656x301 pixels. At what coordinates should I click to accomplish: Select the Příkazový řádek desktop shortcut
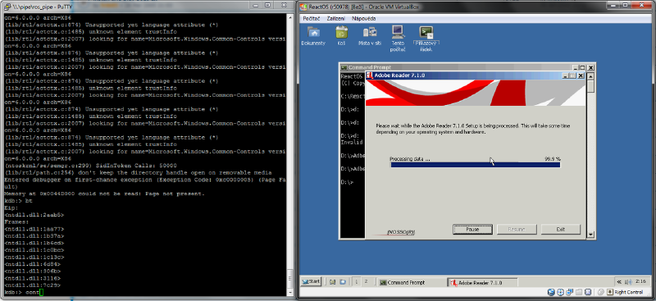[426, 38]
